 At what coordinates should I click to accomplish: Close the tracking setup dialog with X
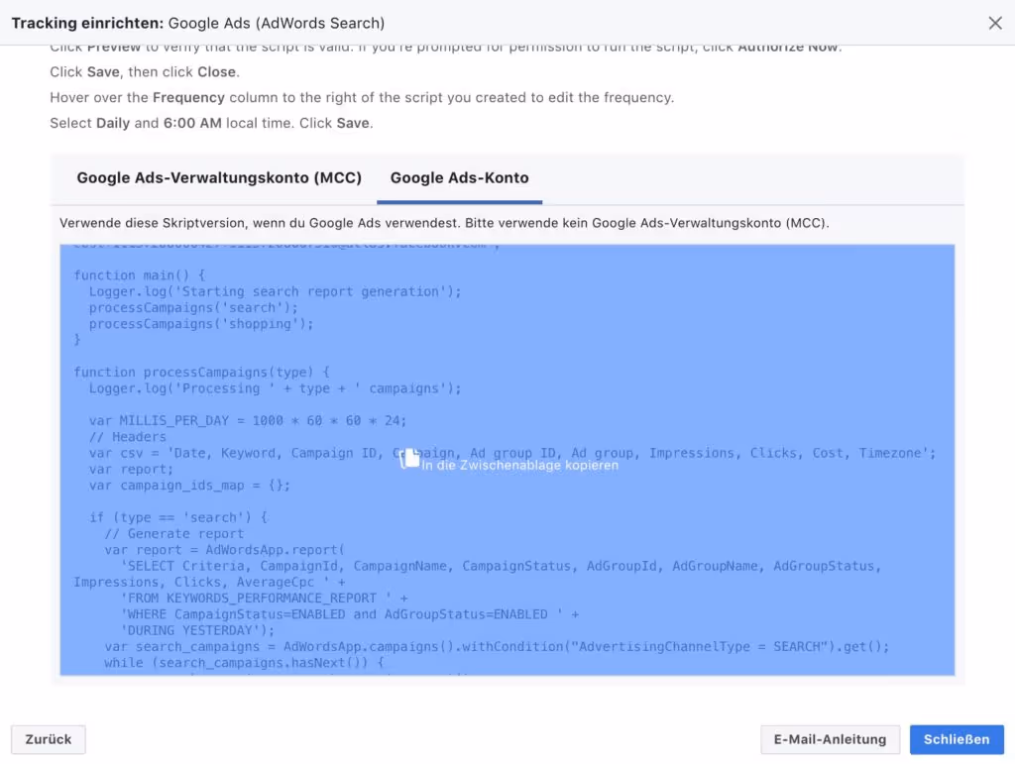[995, 24]
